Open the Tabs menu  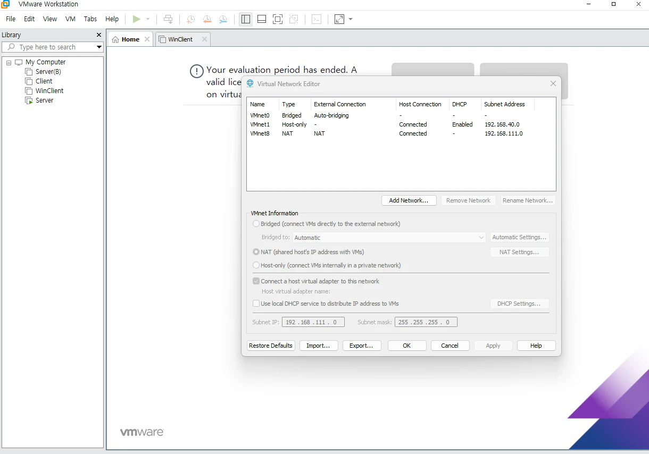point(90,19)
